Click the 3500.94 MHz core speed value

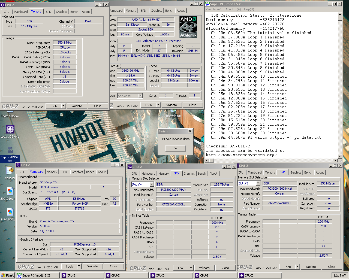[x=131, y=71]
